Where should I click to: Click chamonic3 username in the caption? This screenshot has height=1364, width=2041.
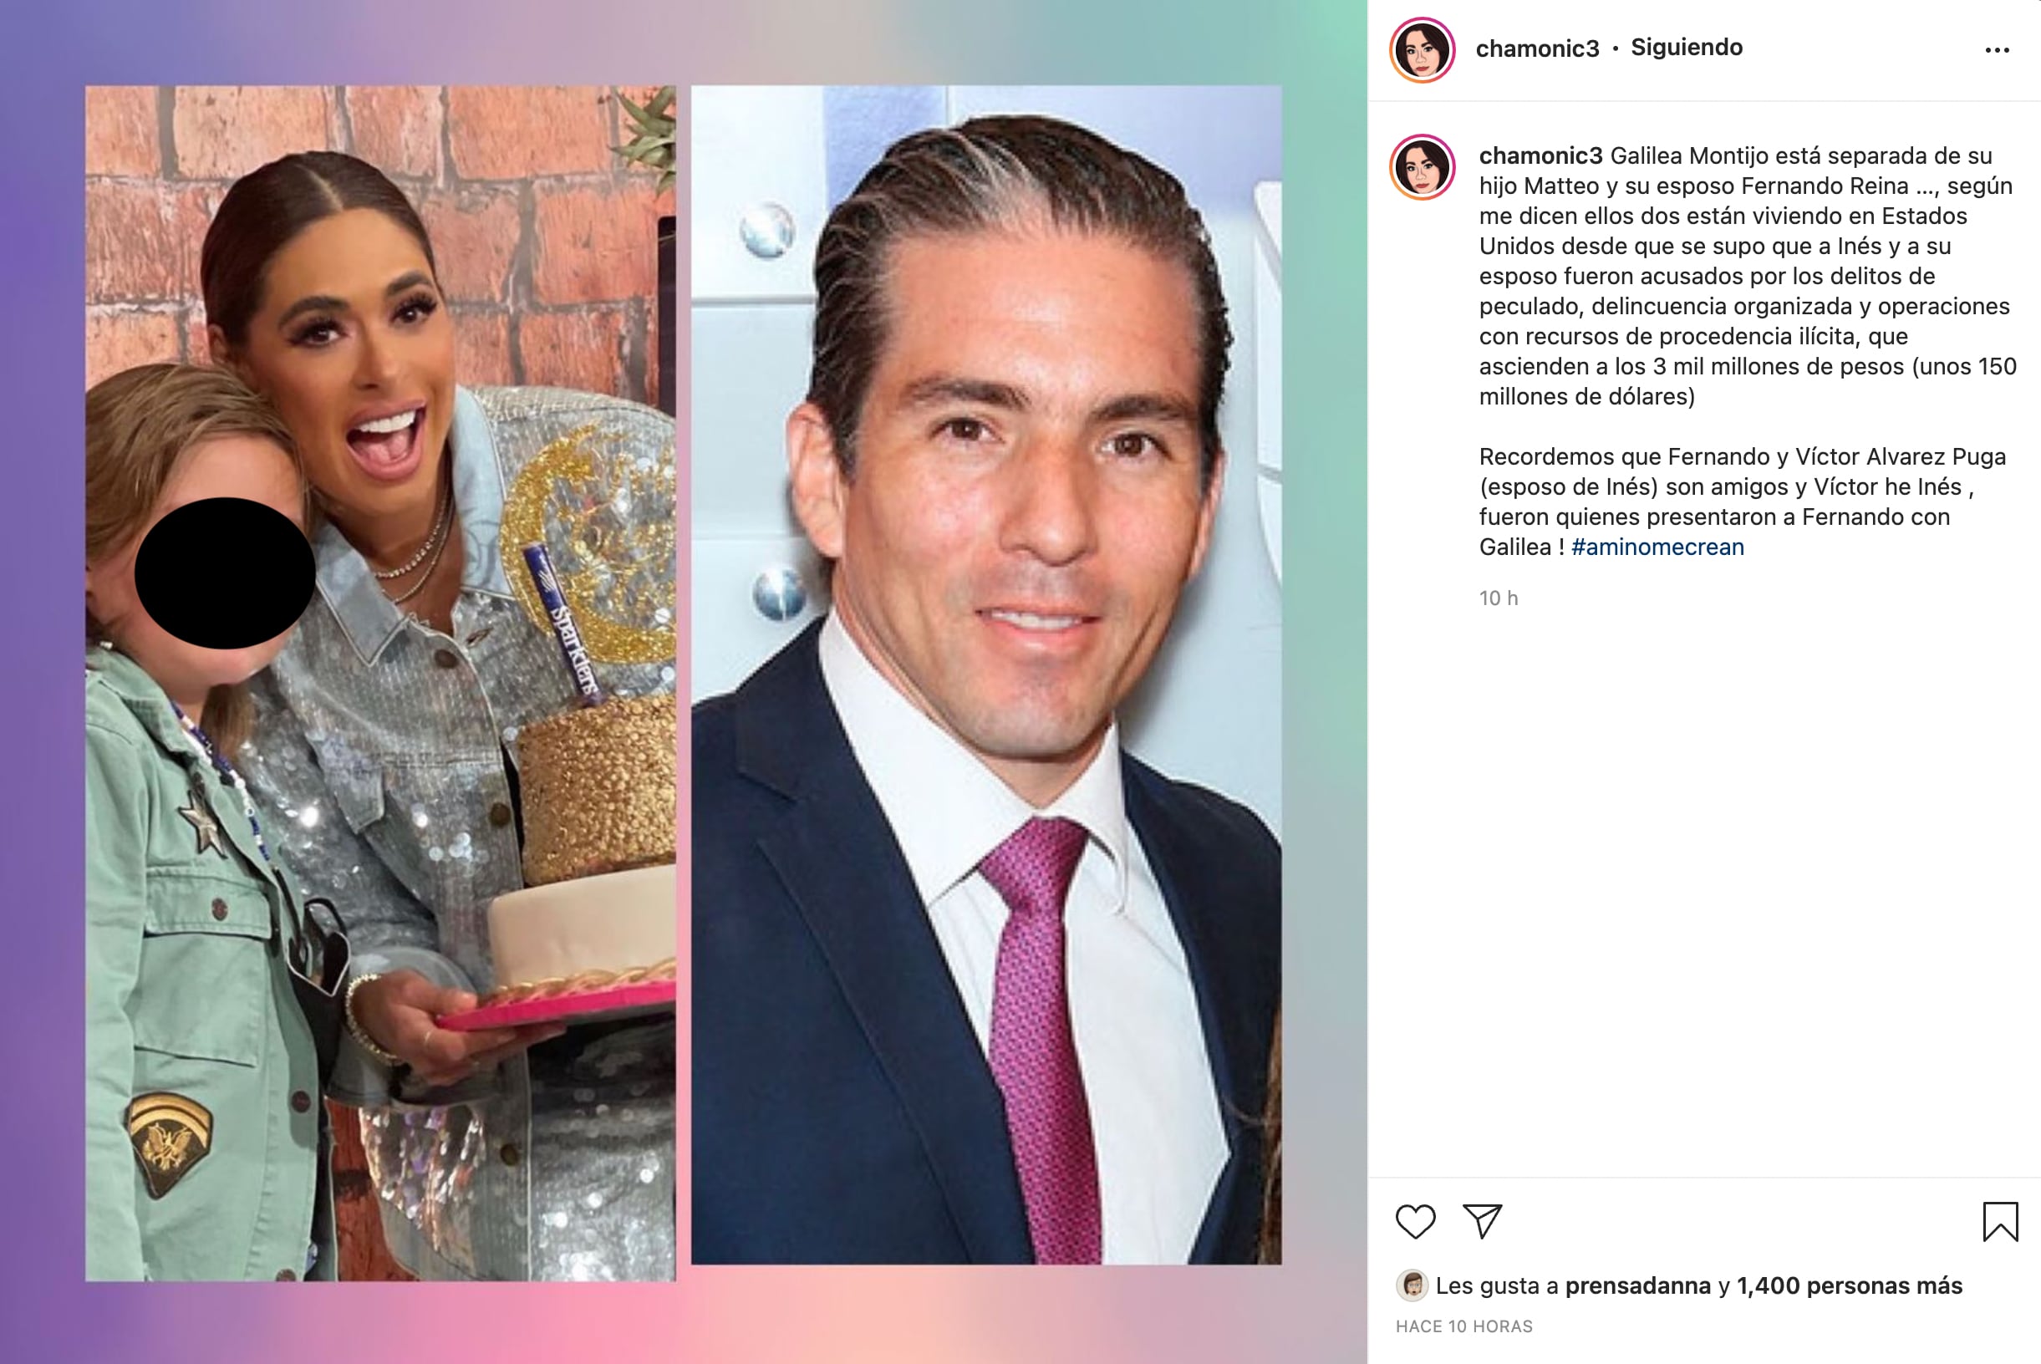[x=1540, y=155]
